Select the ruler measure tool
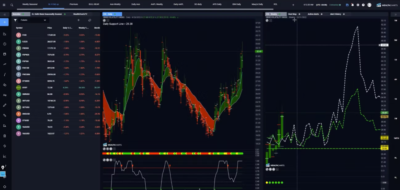The width and height of the screenshot is (400, 190). pos(5,115)
